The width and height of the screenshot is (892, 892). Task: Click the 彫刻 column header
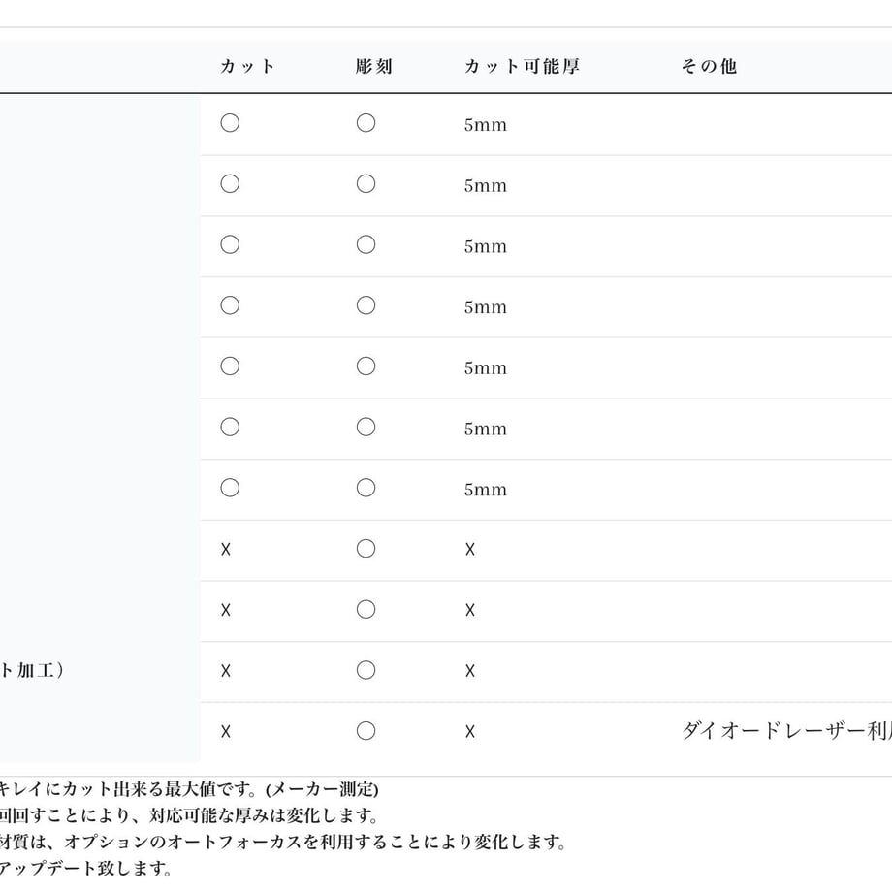pyautogui.click(x=373, y=67)
